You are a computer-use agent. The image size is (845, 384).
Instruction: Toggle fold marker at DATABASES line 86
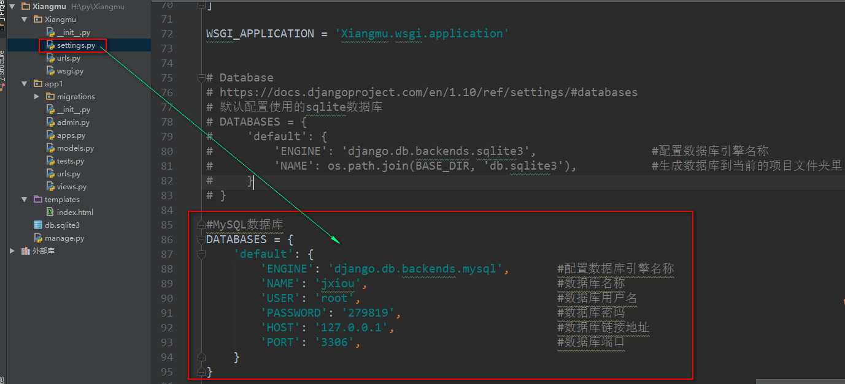coord(201,239)
